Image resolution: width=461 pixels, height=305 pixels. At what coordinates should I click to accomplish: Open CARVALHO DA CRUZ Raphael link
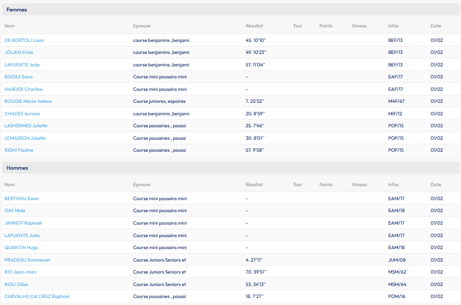[37, 297]
